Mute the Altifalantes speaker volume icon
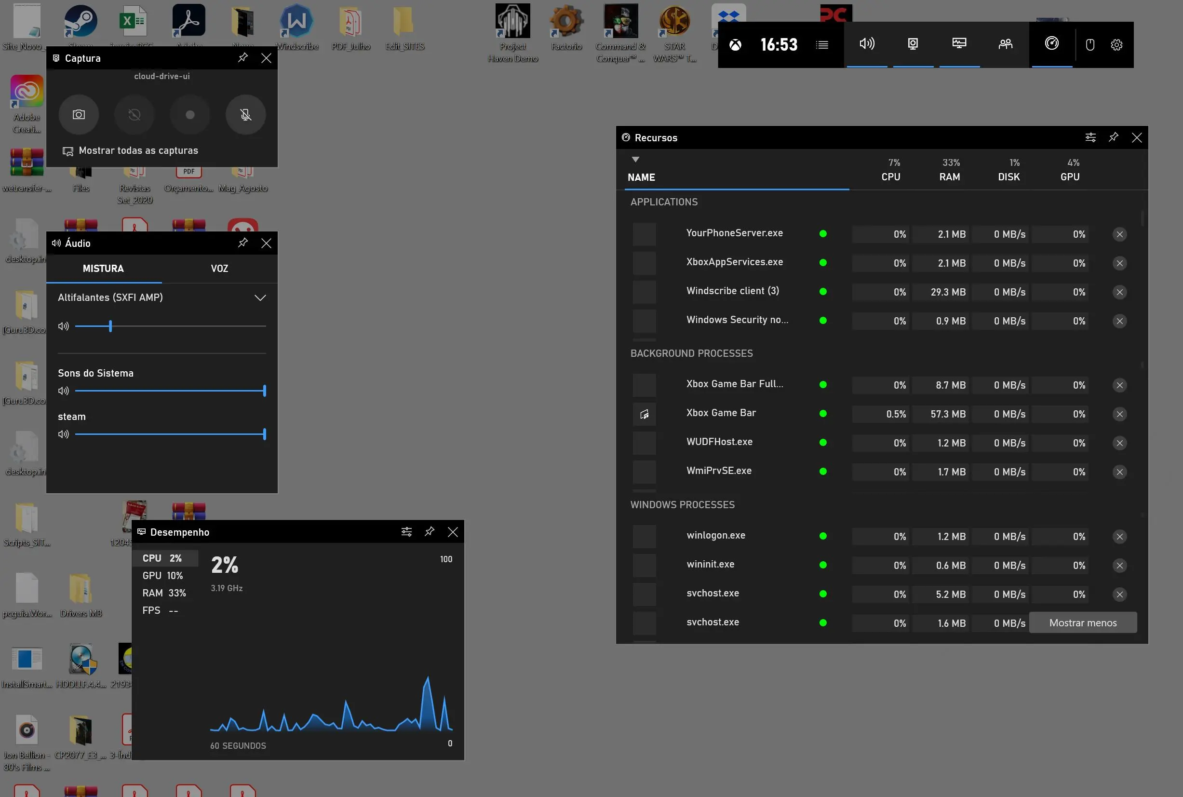1183x797 pixels. click(x=64, y=326)
